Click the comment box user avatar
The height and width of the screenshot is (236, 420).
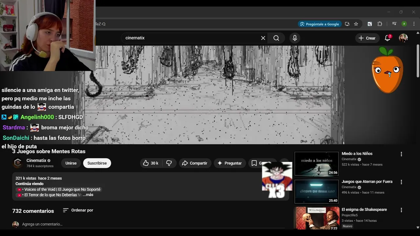(15, 225)
